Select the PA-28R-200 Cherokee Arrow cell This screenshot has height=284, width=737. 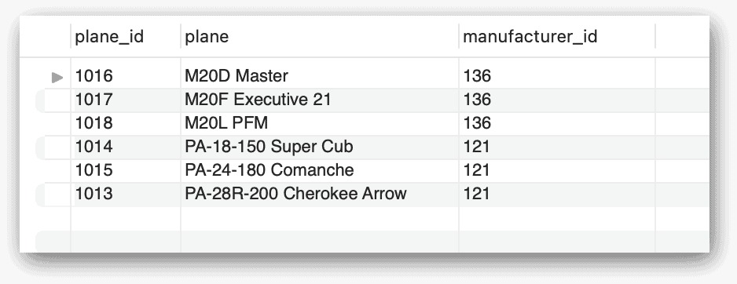point(320,195)
